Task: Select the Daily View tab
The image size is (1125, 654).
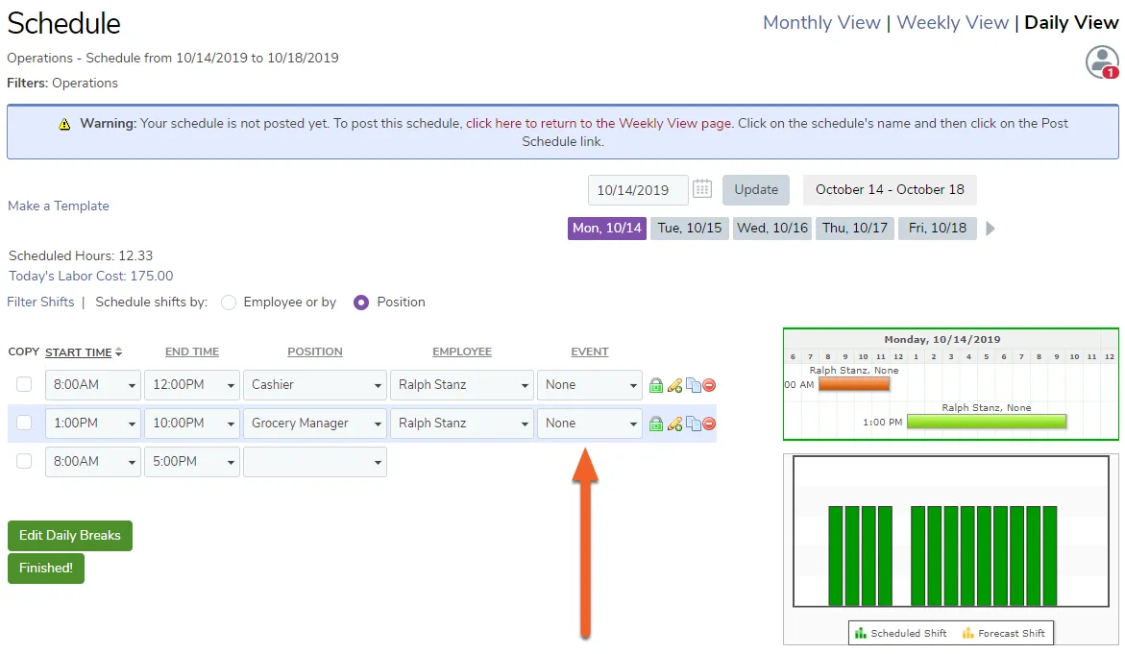Action: tap(1071, 23)
